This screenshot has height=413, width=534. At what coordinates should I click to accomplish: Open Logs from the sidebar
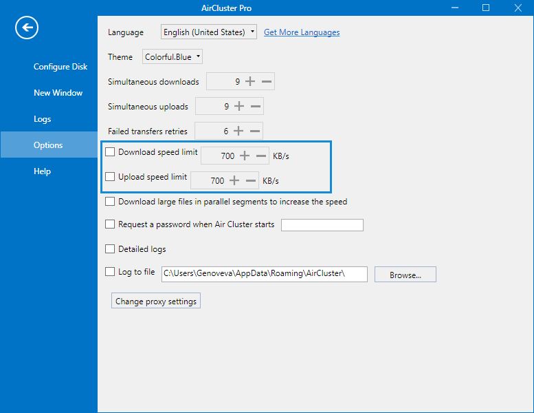click(x=42, y=119)
